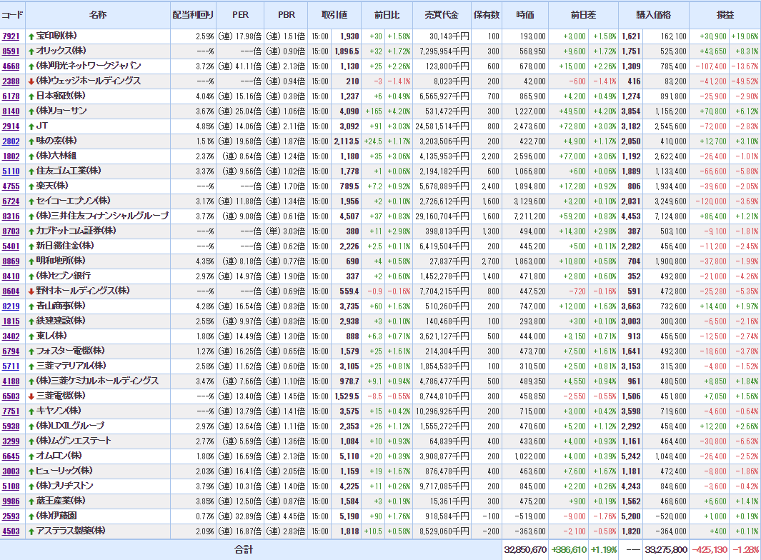
Task: Click the 配当利回り column header
Action: [x=192, y=14]
